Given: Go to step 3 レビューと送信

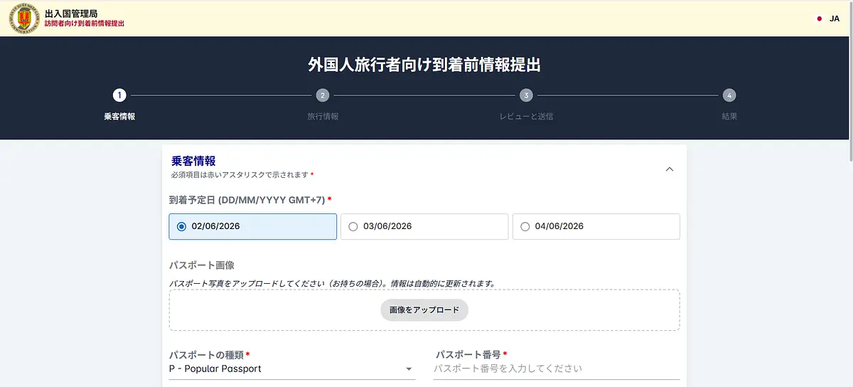Looking at the screenshot, I should (526, 105).
